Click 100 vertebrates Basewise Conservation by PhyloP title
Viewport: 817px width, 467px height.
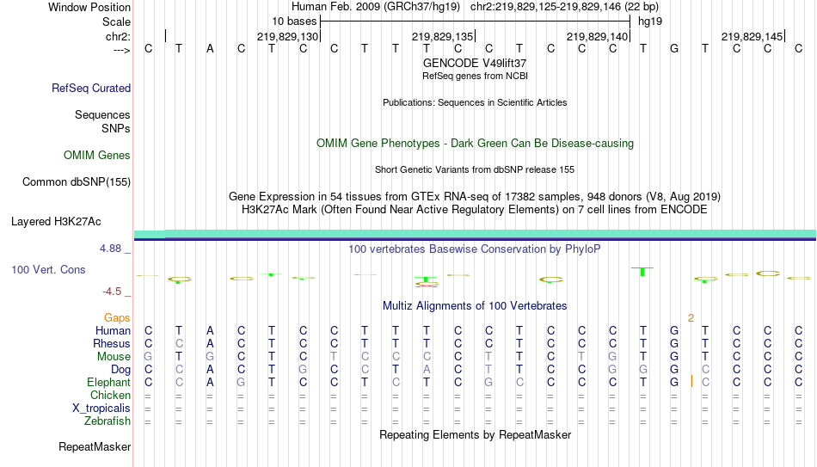pyautogui.click(x=475, y=249)
